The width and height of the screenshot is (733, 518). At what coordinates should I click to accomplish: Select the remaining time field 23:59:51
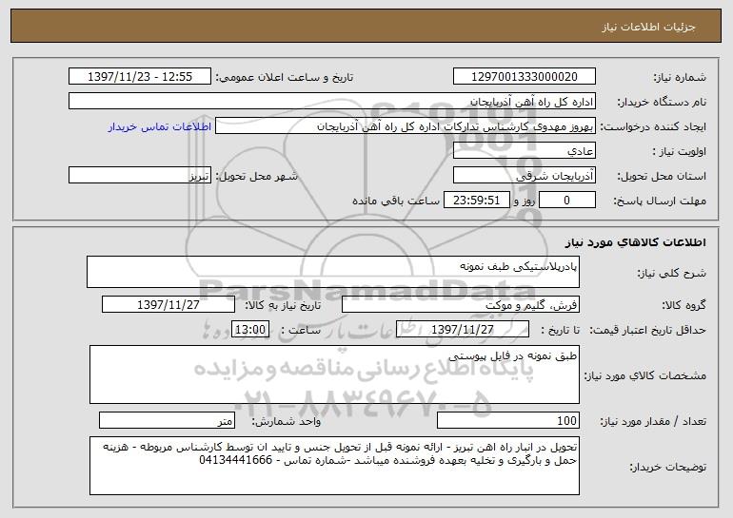(476, 201)
